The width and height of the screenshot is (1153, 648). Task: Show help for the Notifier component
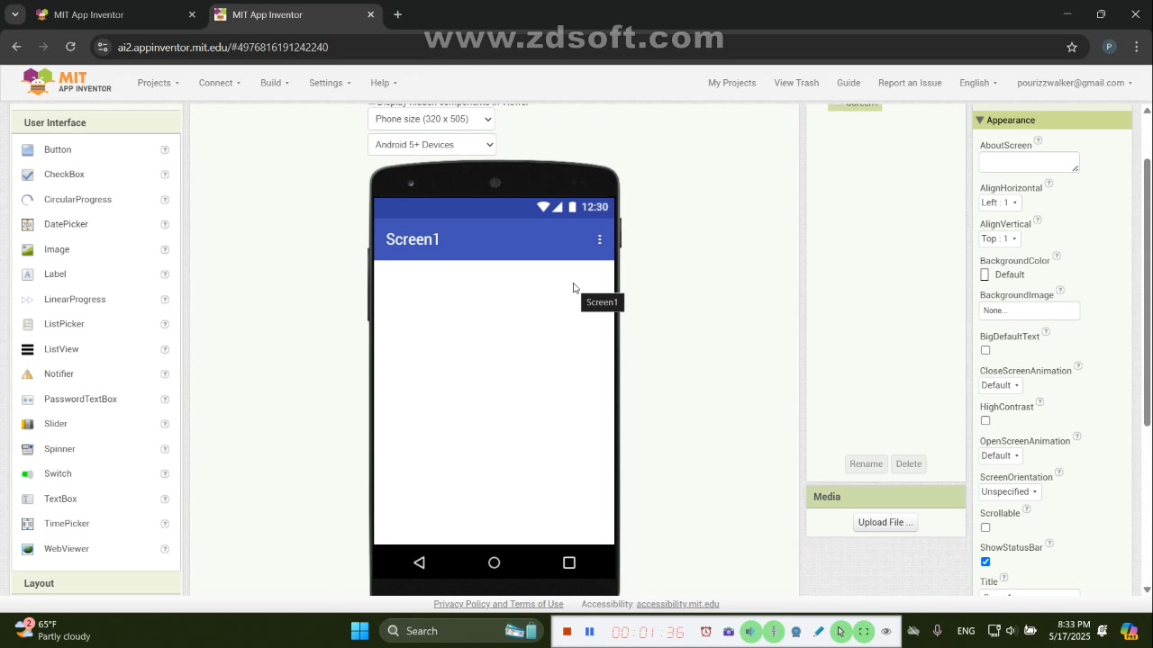pyautogui.click(x=165, y=374)
